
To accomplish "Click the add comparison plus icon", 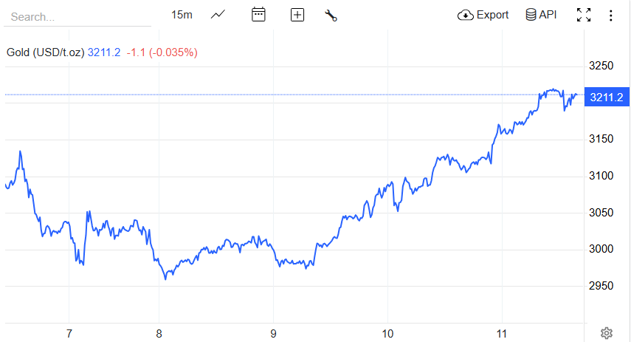I will point(297,15).
